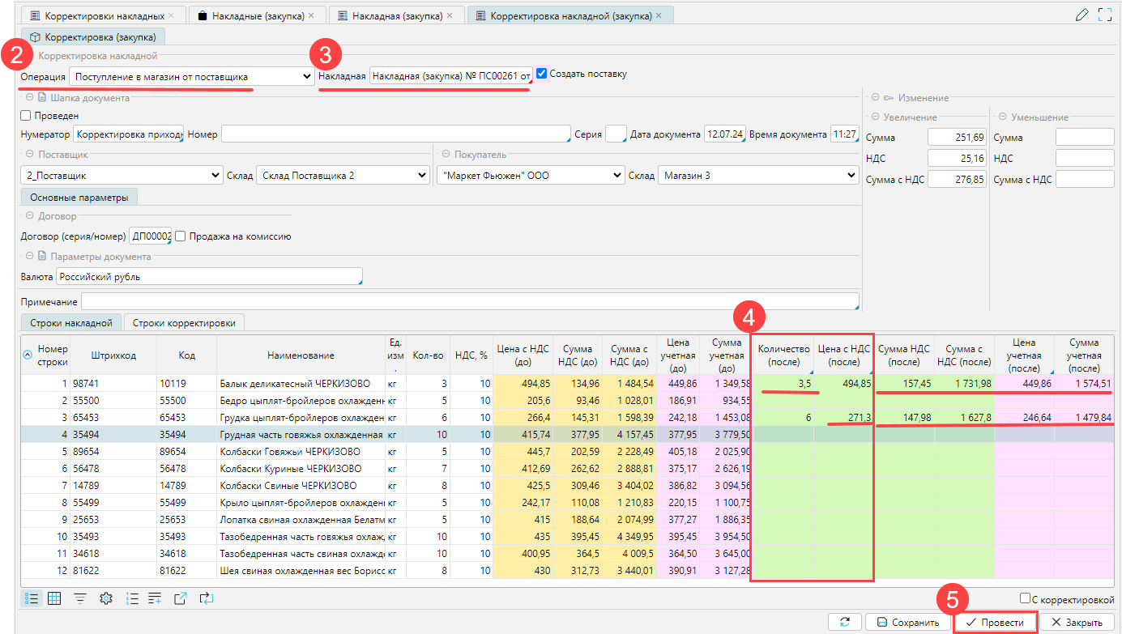Open the Поставщик dropdown with 2_Поставщик

pos(121,175)
